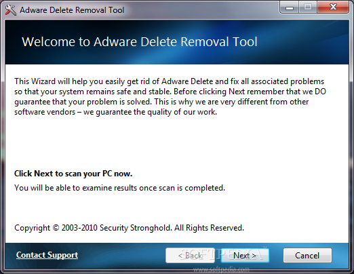Click the 'Welcome to Adware Delete Removal Tool' heading
354x274 pixels.
(x=140, y=42)
